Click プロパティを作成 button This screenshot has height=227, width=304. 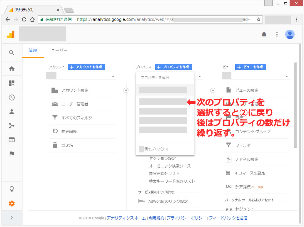pos(173,67)
